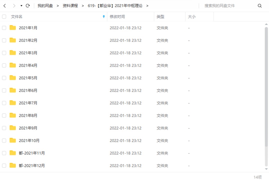Click the 2021年1月 folder icon
This screenshot has width=269, height=182.
(x=13, y=28)
